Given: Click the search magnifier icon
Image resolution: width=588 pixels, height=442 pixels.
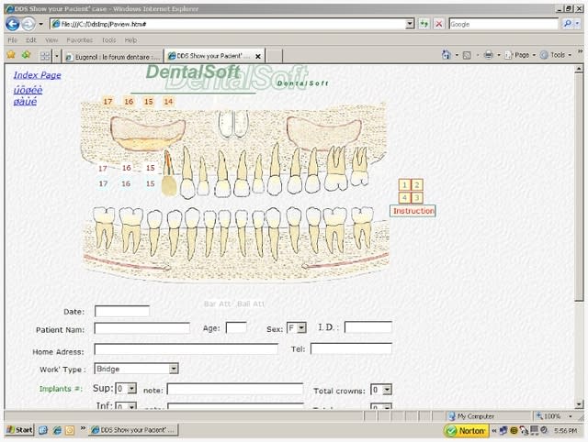Looking at the screenshot, I should (x=565, y=24).
